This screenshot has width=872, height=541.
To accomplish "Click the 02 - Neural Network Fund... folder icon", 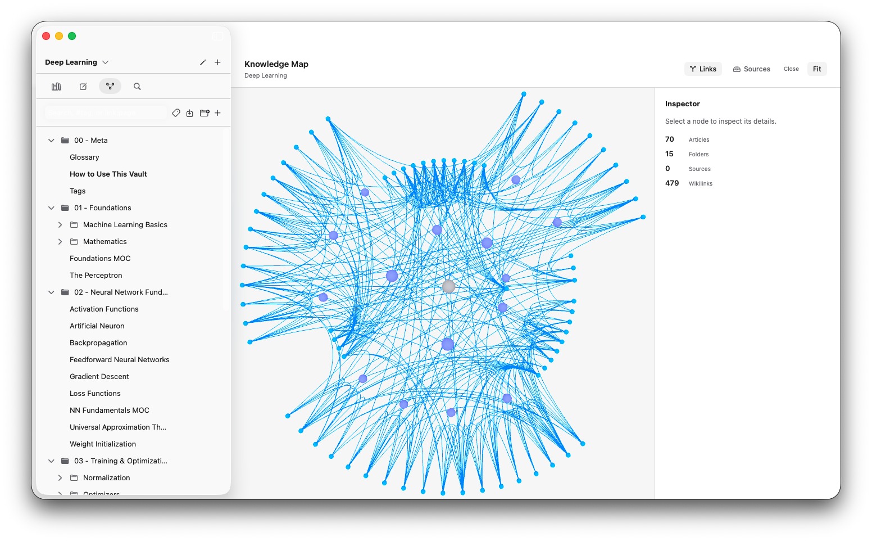I will tap(65, 292).
